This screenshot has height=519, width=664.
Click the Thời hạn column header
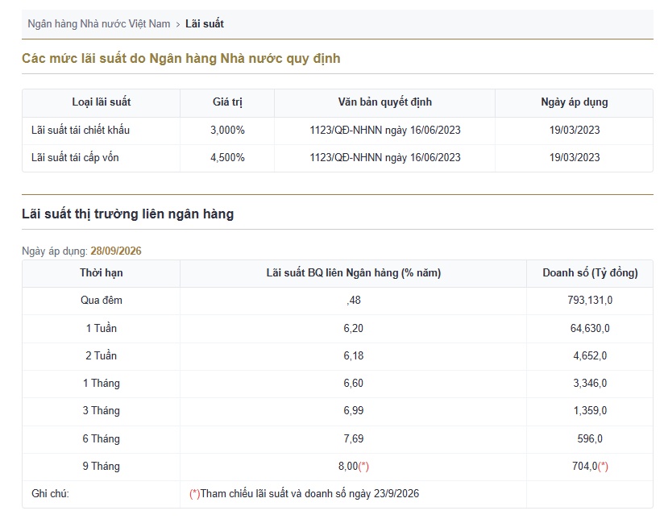point(102,273)
